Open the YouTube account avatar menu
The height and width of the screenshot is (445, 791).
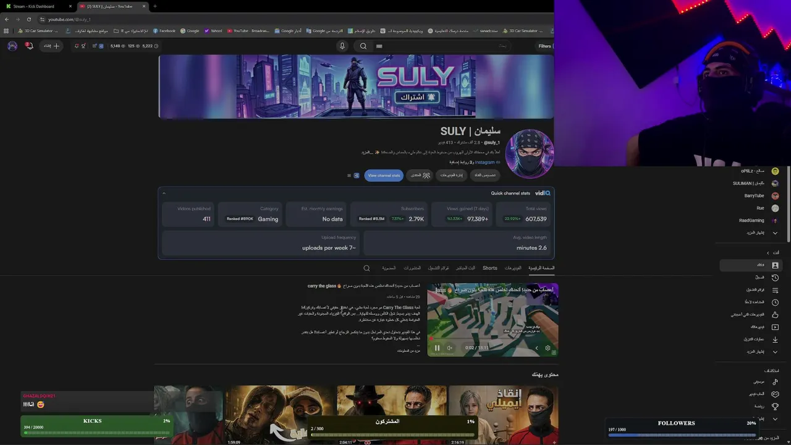click(12, 46)
